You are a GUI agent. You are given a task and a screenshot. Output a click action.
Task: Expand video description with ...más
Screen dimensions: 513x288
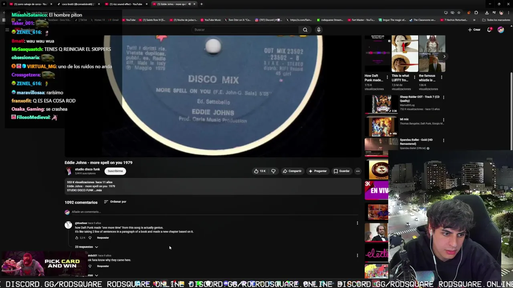click(98, 190)
